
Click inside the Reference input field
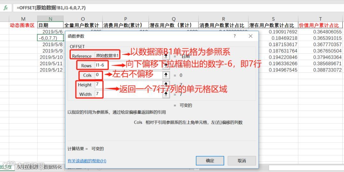coord(129,56)
